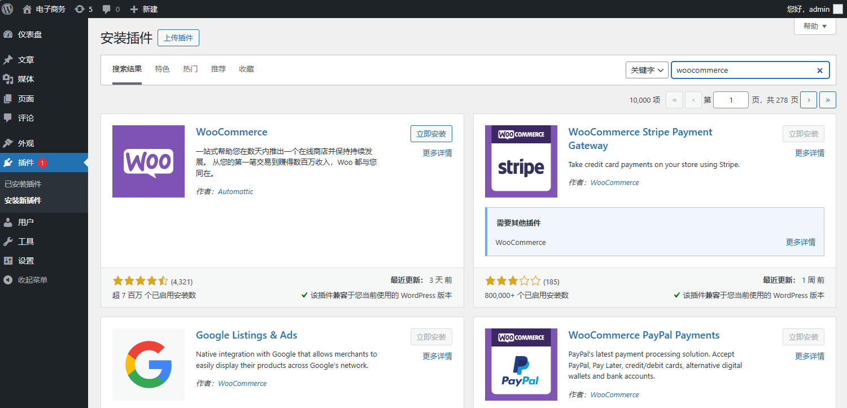The height and width of the screenshot is (408, 847).
Task: Click the WooCommerce Woo logo thumbnail
Action: (149, 161)
